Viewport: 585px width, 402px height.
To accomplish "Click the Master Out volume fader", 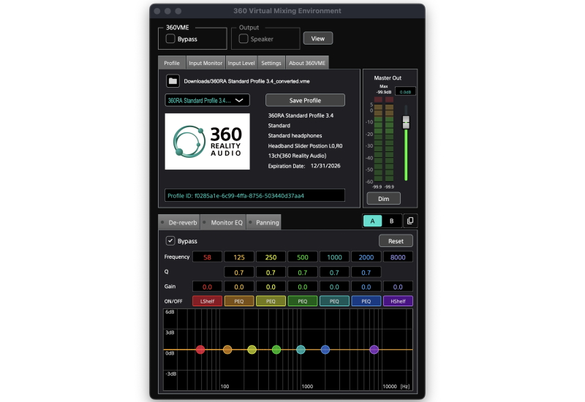I will pyautogui.click(x=407, y=124).
